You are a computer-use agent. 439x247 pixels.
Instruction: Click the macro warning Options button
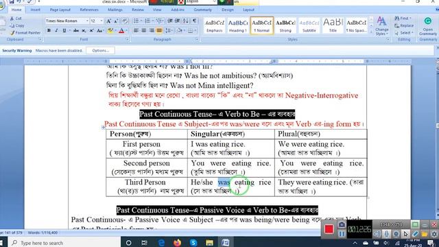pos(101,50)
